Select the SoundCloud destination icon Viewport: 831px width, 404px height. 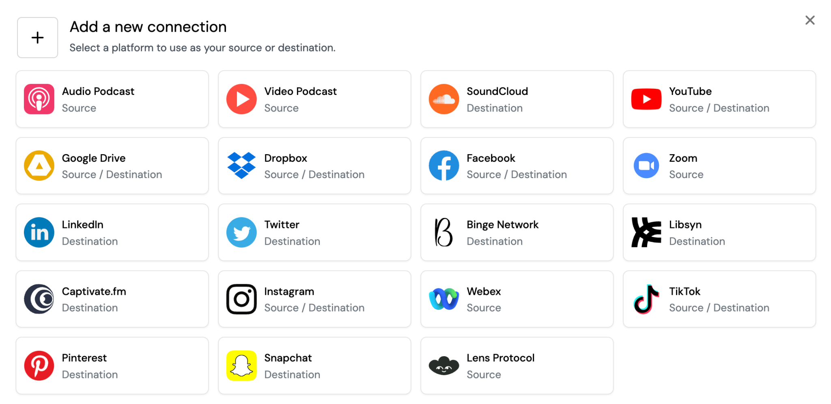tap(444, 99)
